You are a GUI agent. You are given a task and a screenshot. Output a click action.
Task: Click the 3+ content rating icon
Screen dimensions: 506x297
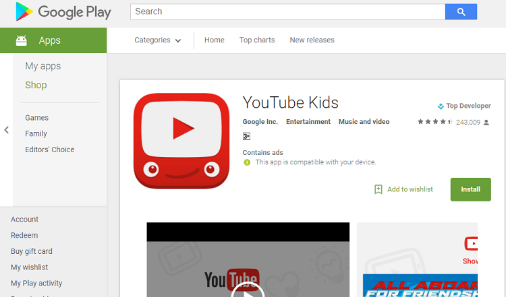point(246,137)
